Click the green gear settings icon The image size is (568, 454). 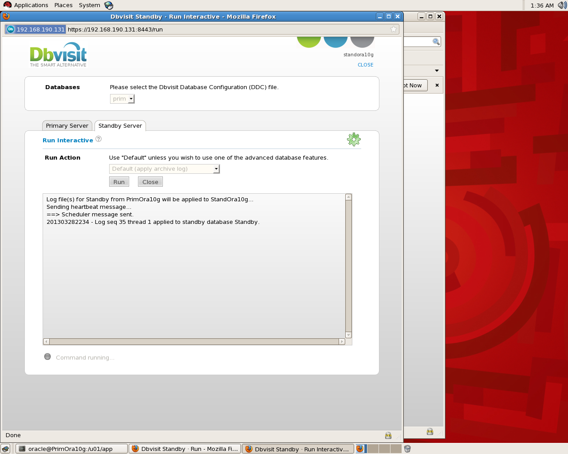pyautogui.click(x=354, y=140)
